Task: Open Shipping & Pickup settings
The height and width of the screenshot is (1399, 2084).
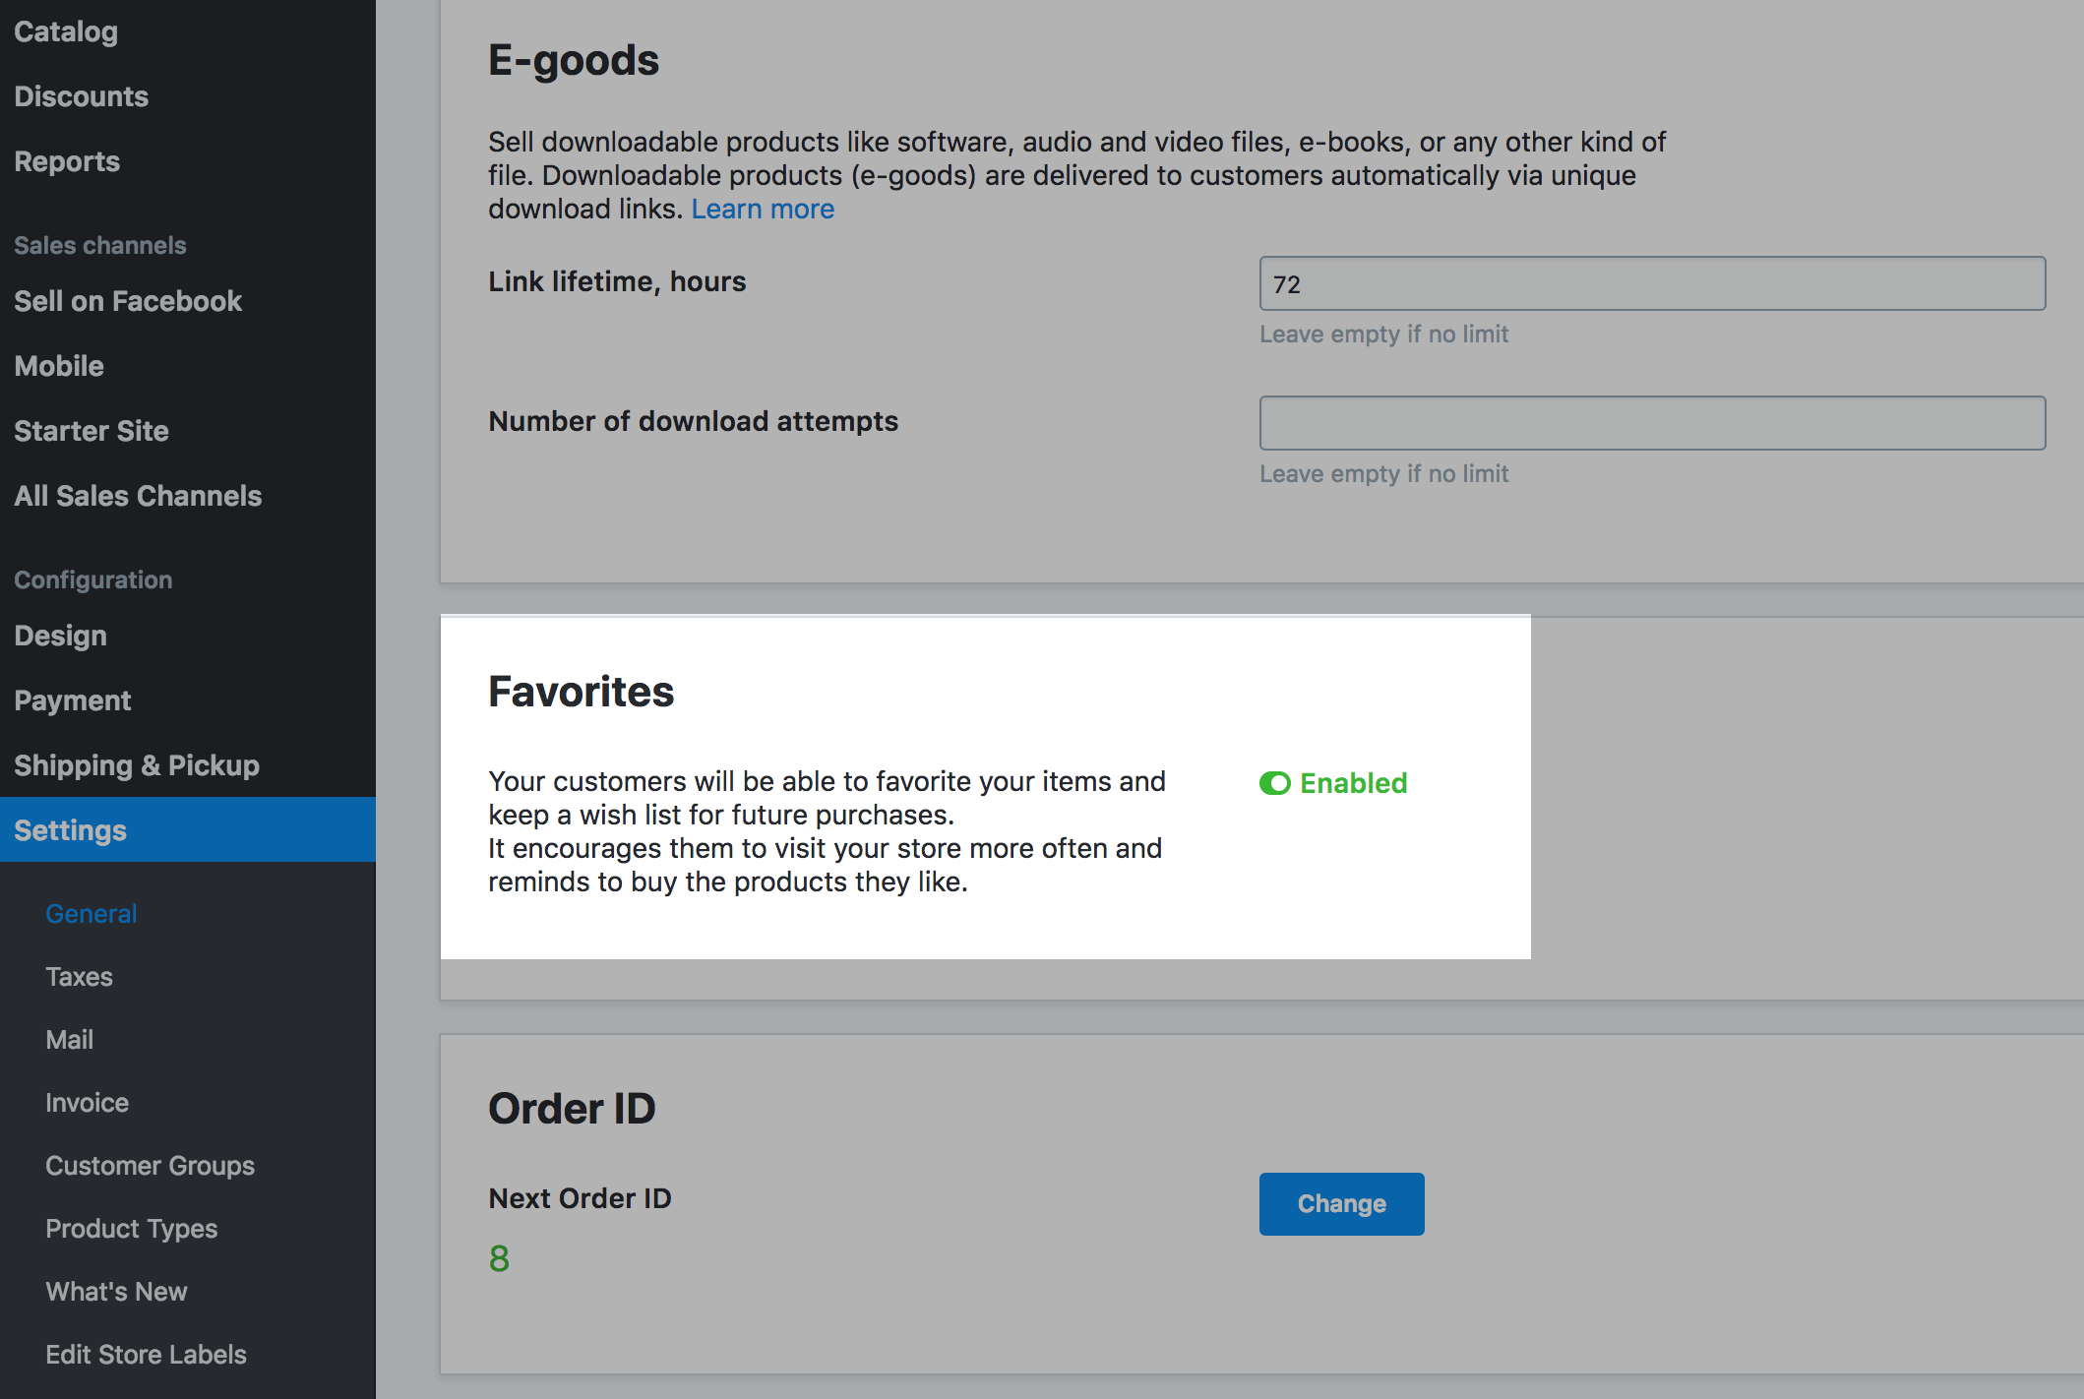Action: (137, 765)
